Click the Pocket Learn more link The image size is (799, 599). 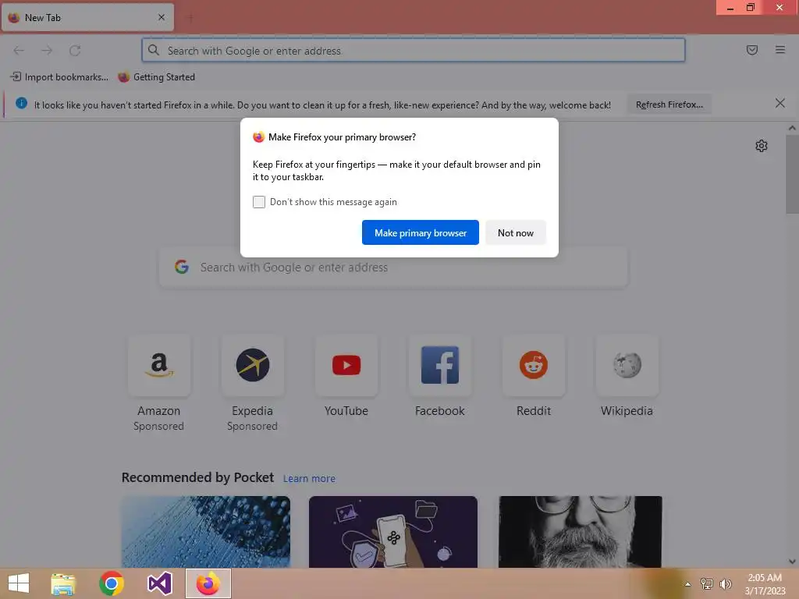click(x=309, y=478)
